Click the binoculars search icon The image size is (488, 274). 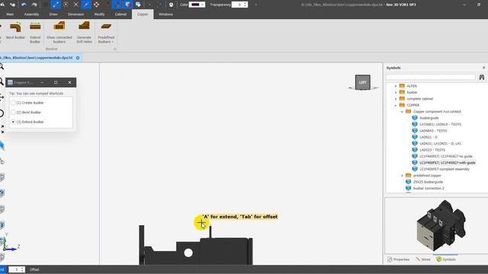point(481,77)
